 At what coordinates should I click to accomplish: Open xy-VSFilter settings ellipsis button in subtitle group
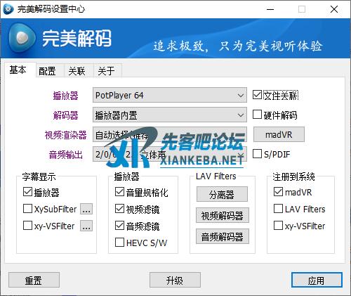click(86, 226)
